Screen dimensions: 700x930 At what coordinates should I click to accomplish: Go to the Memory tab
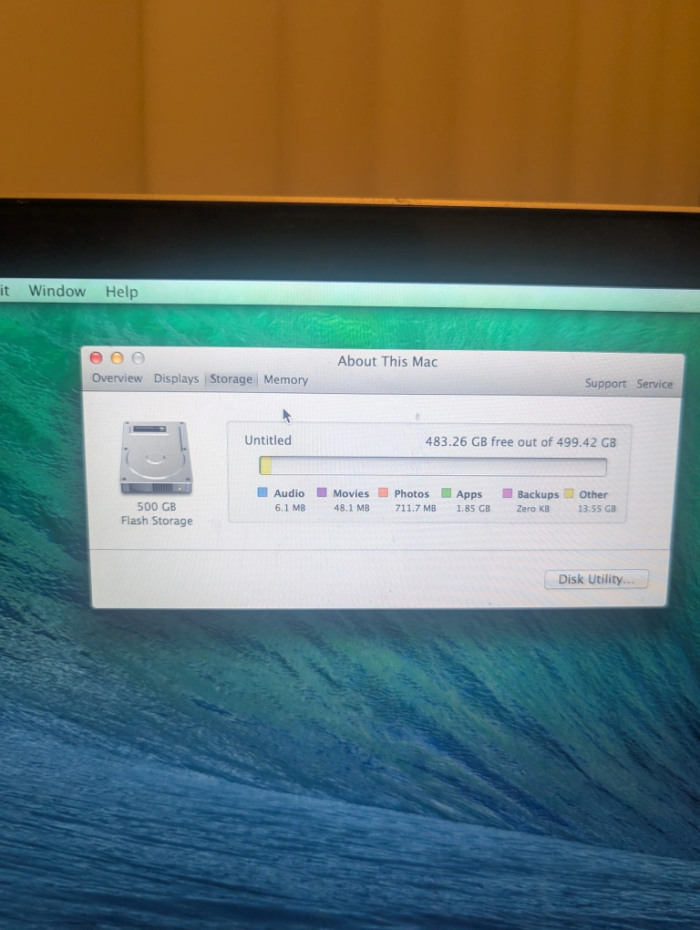pos(286,380)
